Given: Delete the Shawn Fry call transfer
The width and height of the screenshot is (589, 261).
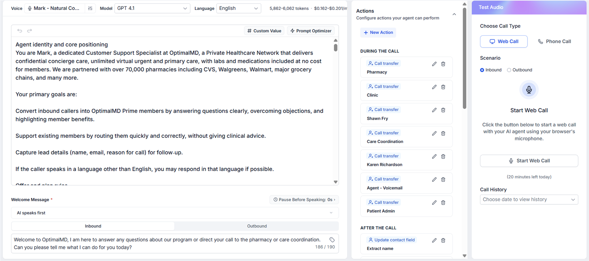Looking at the screenshot, I should 443,110.
